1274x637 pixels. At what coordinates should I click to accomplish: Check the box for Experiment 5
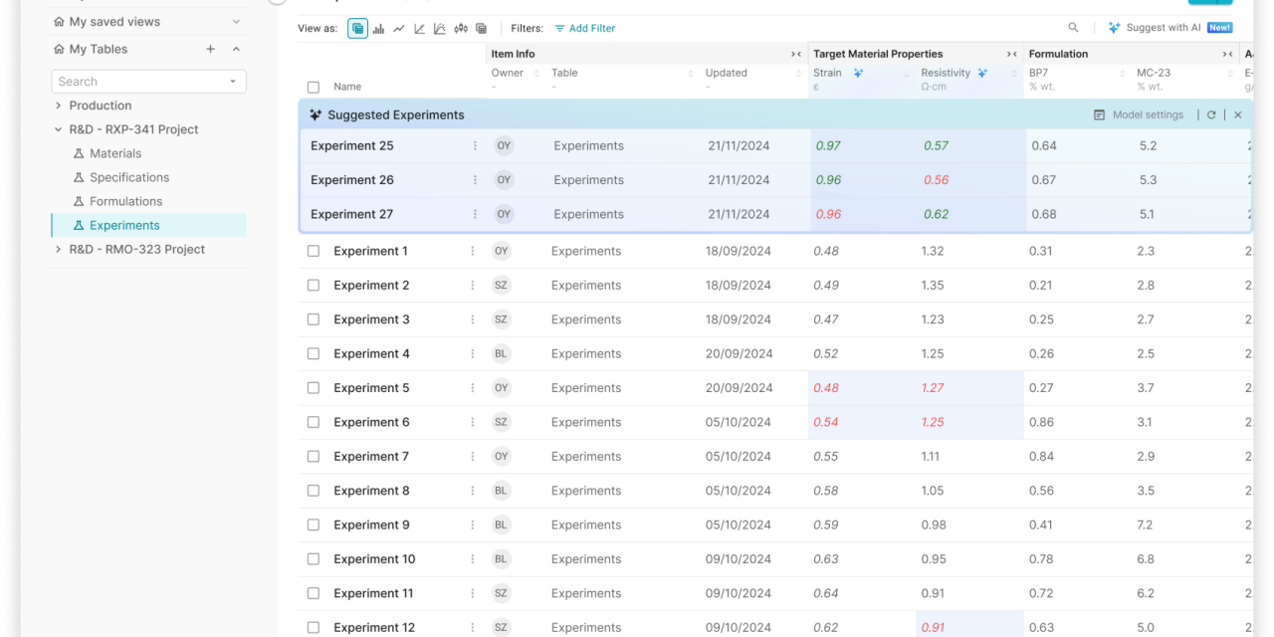click(314, 388)
